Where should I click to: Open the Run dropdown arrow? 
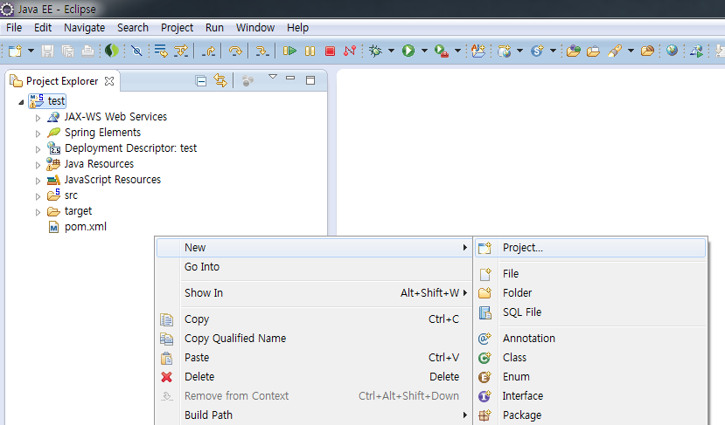[424, 51]
